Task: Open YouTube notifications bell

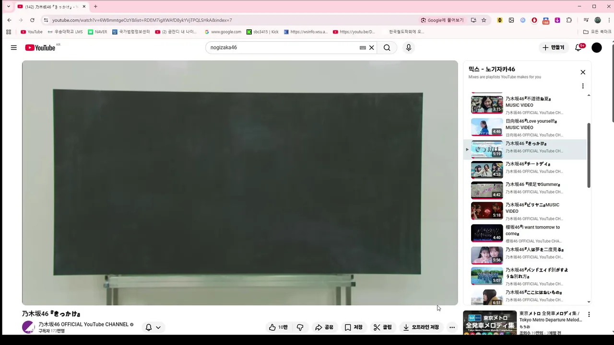Action: [579, 47]
